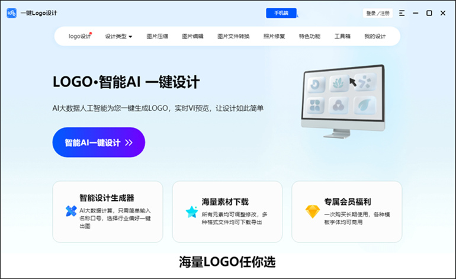Open 图片编辑 in navigation bar
Viewport: 456px width, 279px height.
[x=192, y=36]
